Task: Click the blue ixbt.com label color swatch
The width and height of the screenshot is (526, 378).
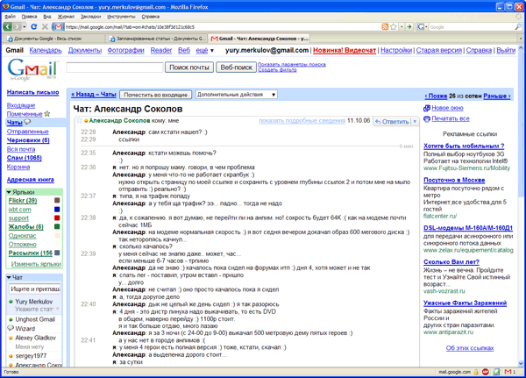Action: click(x=57, y=210)
